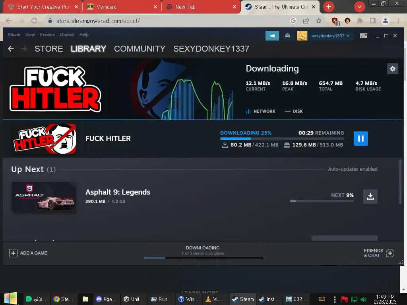Open the COMMUNITY section
Screen dimensions: 407x305
coord(140,49)
